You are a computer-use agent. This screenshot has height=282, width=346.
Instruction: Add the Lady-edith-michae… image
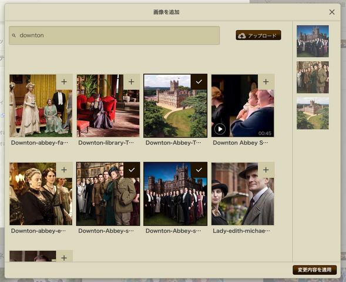click(266, 170)
